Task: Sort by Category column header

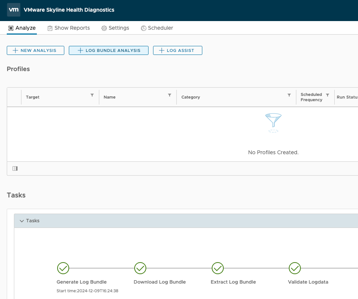Action: [x=191, y=97]
